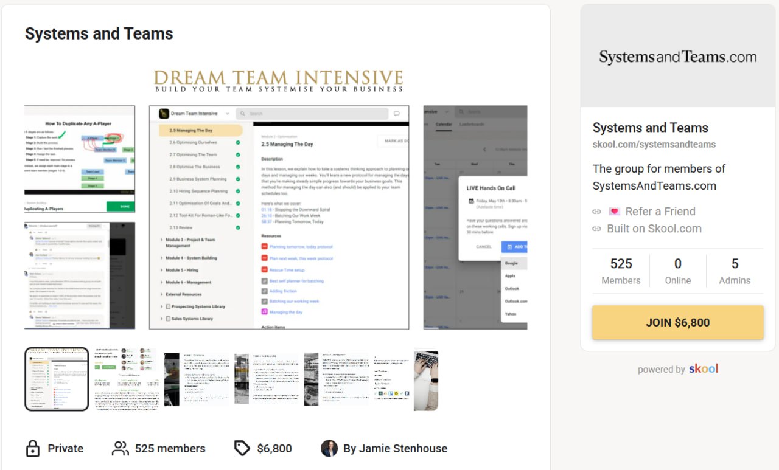Click the Private lock icon
779x470 pixels.
pos(33,448)
